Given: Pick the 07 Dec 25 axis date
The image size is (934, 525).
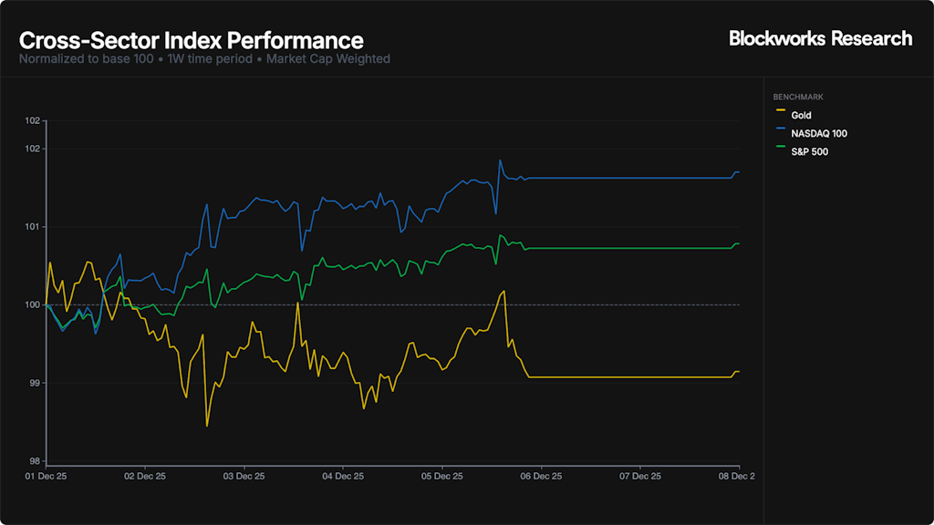Looking at the screenshot, I should (x=641, y=476).
